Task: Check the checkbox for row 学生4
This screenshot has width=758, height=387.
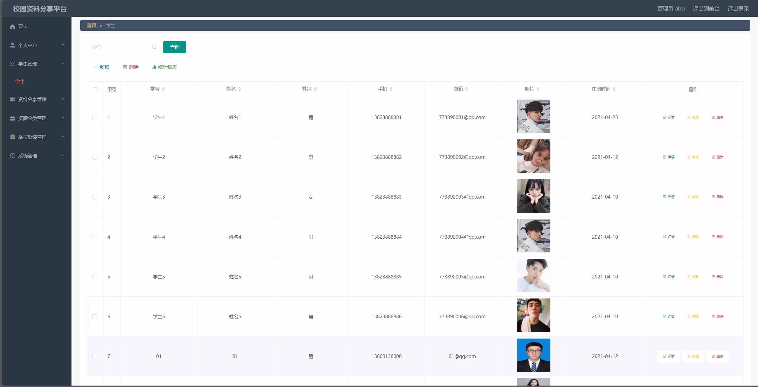Action: [x=95, y=237]
